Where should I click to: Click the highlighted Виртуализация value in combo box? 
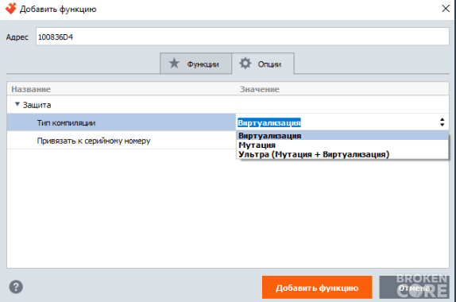tap(269, 122)
